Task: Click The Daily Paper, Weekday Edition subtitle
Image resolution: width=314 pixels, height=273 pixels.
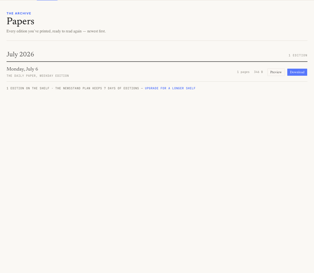Action: (x=38, y=76)
